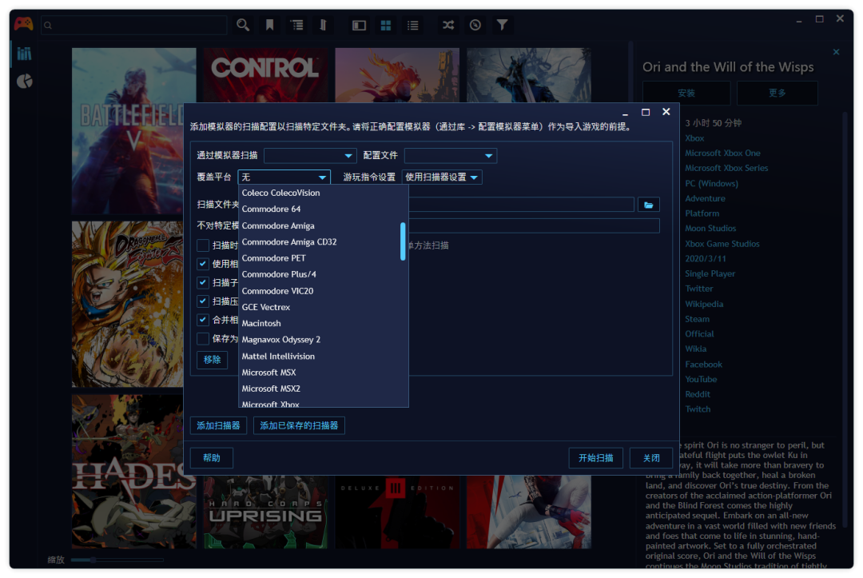Viewport: 863px width, 578px height.
Task: Enable the 保存为 checkbox
Action: pyautogui.click(x=202, y=339)
